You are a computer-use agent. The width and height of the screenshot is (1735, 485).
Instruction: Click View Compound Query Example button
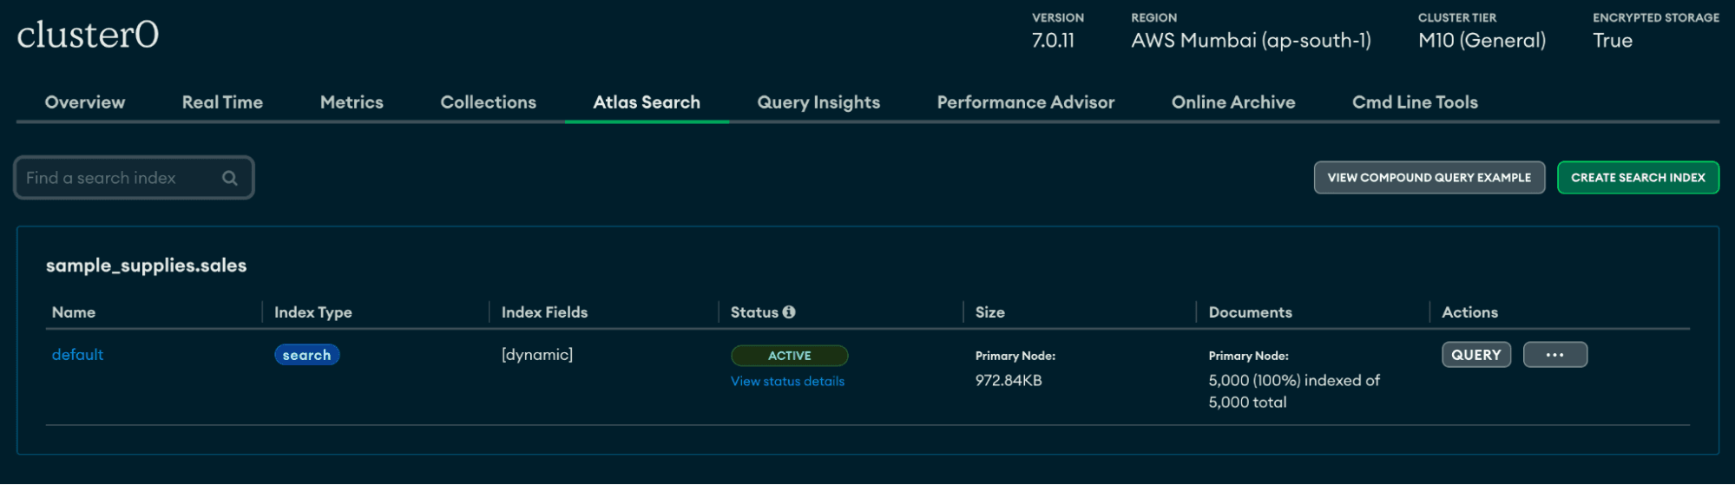[x=1429, y=178]
